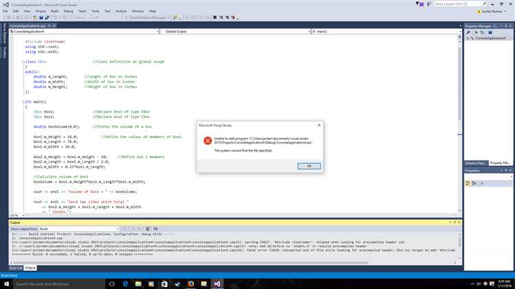Open the Toolbox side tab

(4, 52)
